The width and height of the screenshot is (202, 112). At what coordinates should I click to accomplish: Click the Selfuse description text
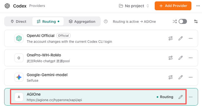pos(33,81)
